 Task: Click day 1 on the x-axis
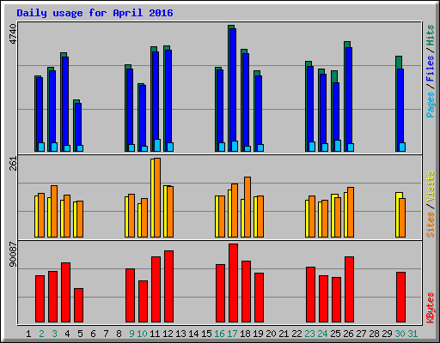(28, 334)
